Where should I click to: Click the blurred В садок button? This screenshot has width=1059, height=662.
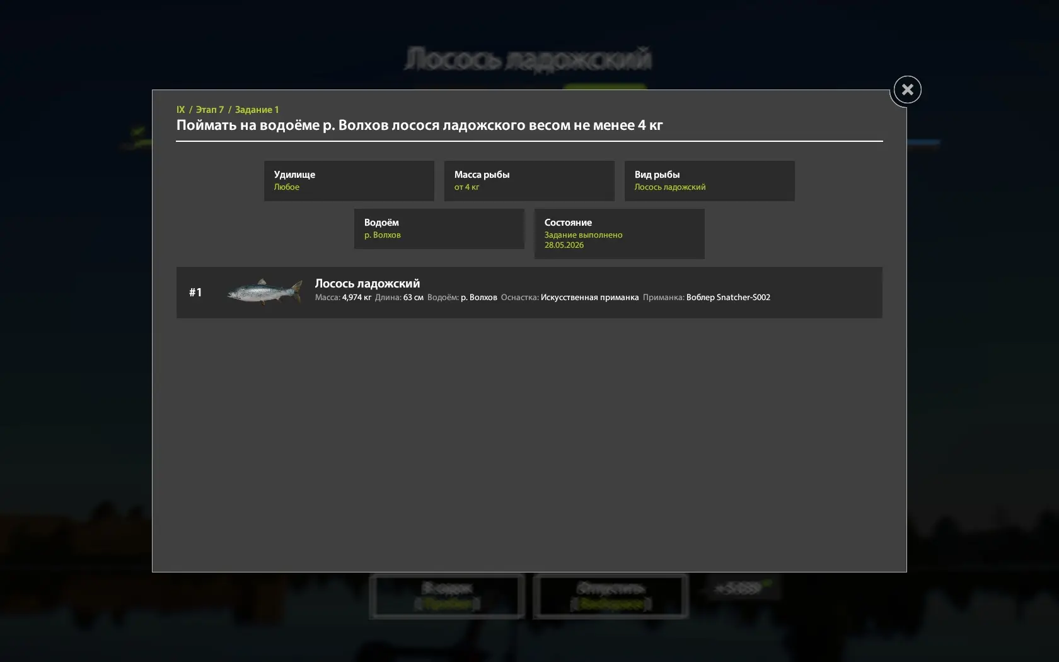pos(447,596)
